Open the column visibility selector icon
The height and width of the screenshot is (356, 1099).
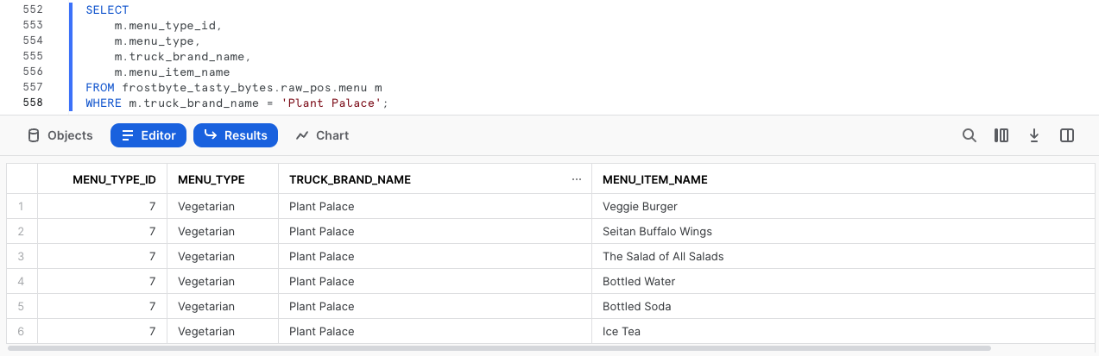[x=1001, y=135]
